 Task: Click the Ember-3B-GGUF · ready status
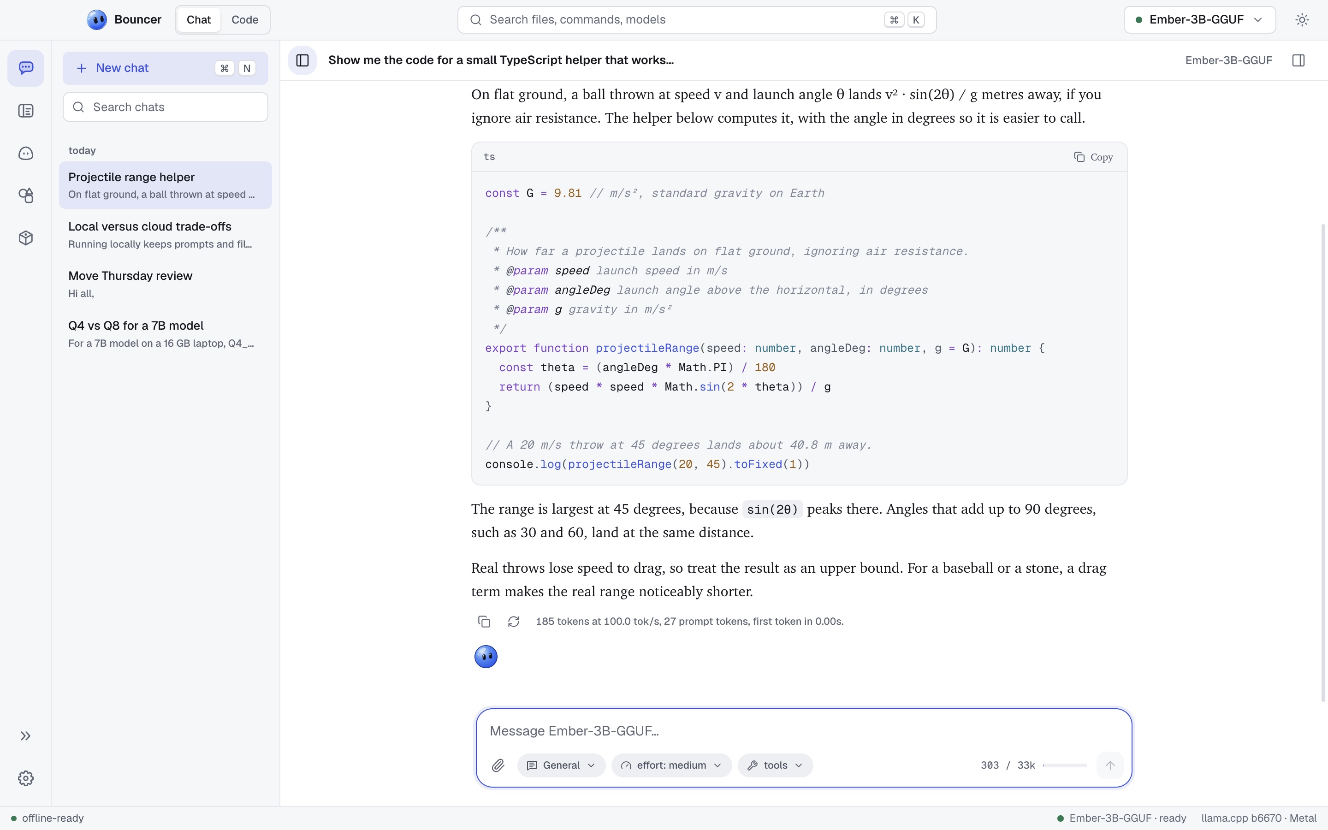(x=1122, y=818)
